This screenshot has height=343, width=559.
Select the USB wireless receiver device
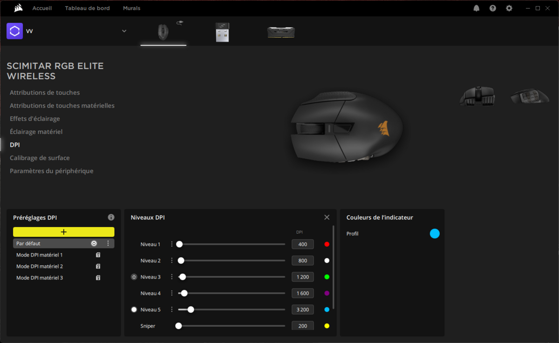click(x=222, y=32)
